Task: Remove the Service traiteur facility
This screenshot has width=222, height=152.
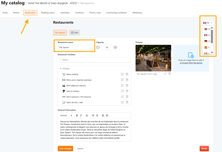Action: tap(127, 91)
